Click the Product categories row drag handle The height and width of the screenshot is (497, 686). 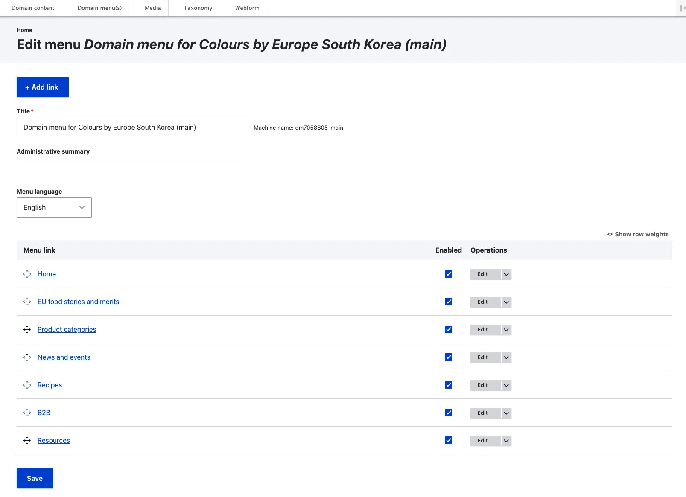27,329
